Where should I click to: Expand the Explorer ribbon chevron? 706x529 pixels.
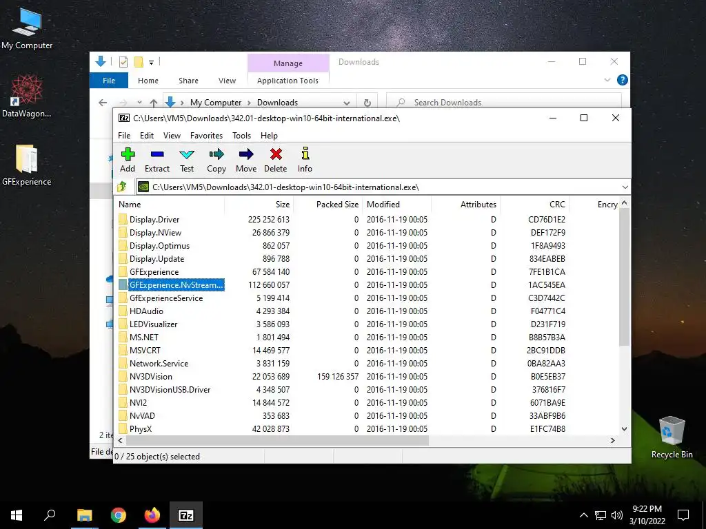pyautogui.click(x=607, y=80)
